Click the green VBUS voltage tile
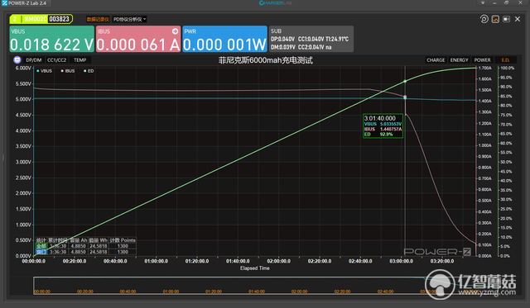Image resolution: width=530 pixels, height=308 pixels. click(51, 39)
